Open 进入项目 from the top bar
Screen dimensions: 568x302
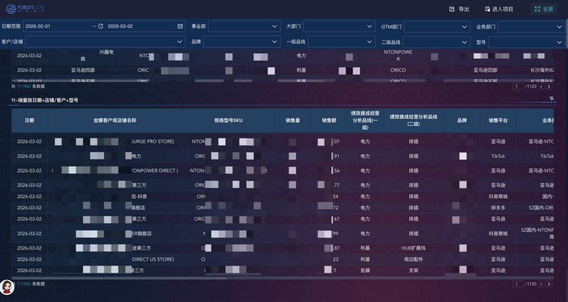tap(499, 9)
